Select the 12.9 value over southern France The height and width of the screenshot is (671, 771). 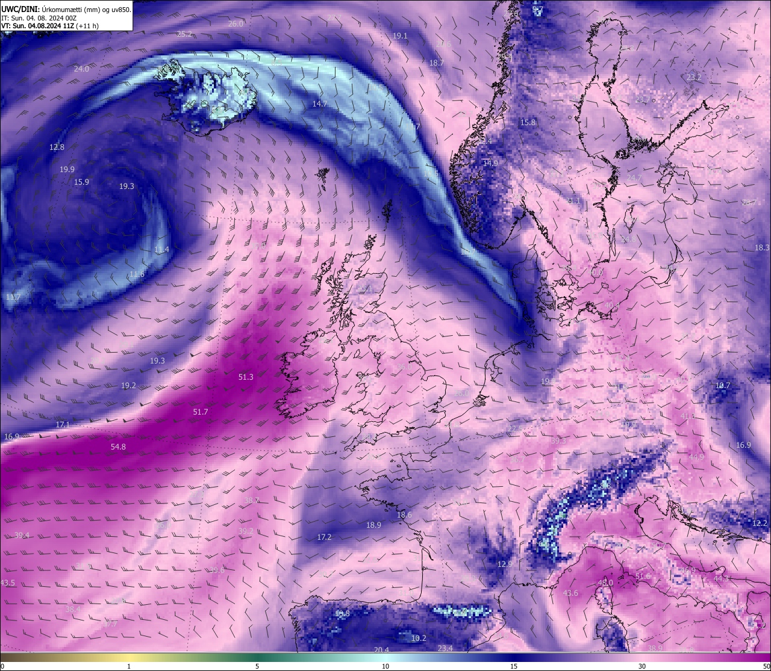(505, 564)
